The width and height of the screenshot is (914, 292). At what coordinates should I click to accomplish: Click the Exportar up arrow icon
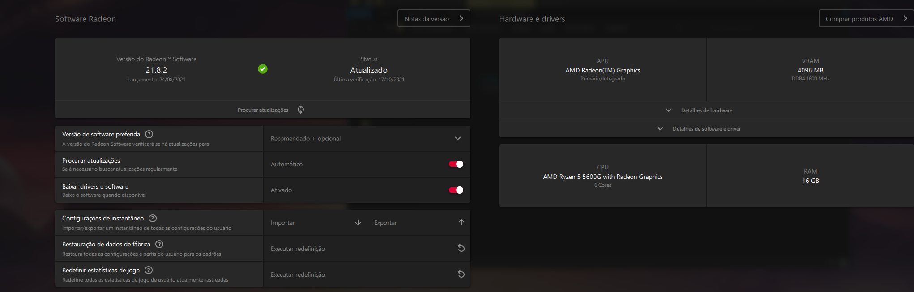[461, 222]
